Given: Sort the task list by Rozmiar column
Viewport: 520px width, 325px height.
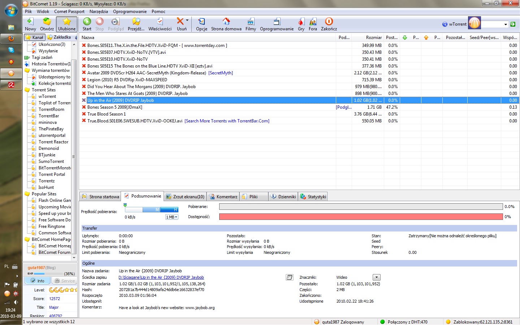Looking at the screenshot, I should click(367, 38).
